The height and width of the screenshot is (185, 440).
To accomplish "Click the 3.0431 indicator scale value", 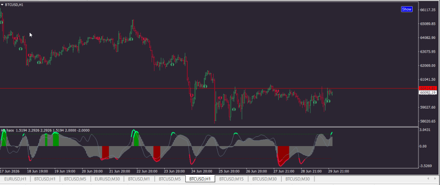I will pos(425,130).
